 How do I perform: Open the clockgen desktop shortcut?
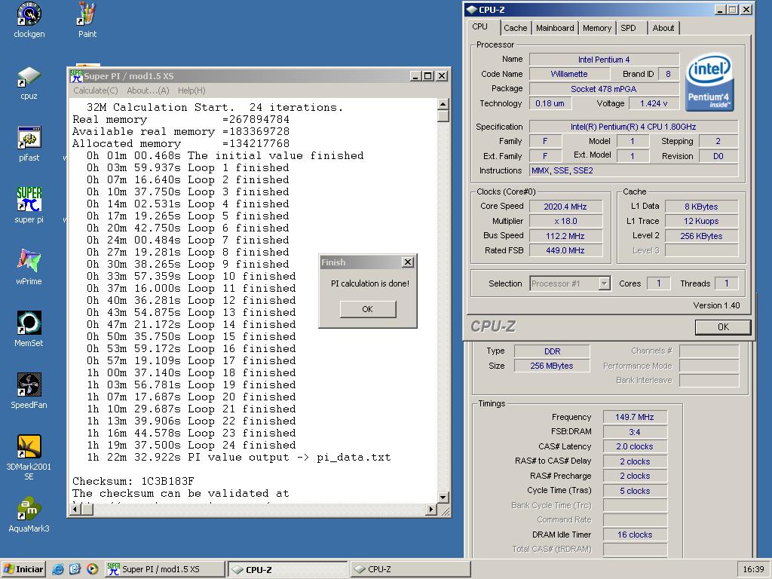click(29, 20)
